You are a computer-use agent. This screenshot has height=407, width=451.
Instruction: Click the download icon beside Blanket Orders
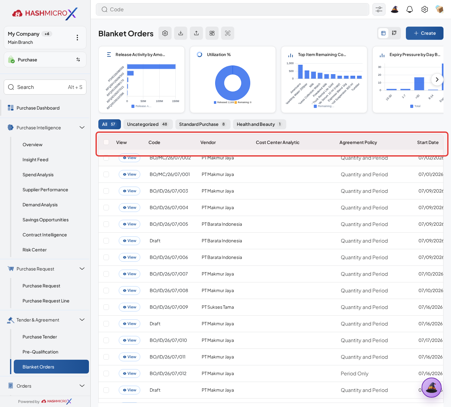(181, 33)
